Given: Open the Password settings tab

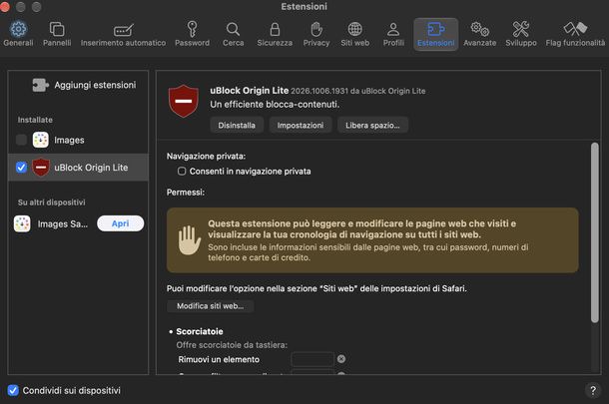Looking at the screenshot, I should [192, 34].
